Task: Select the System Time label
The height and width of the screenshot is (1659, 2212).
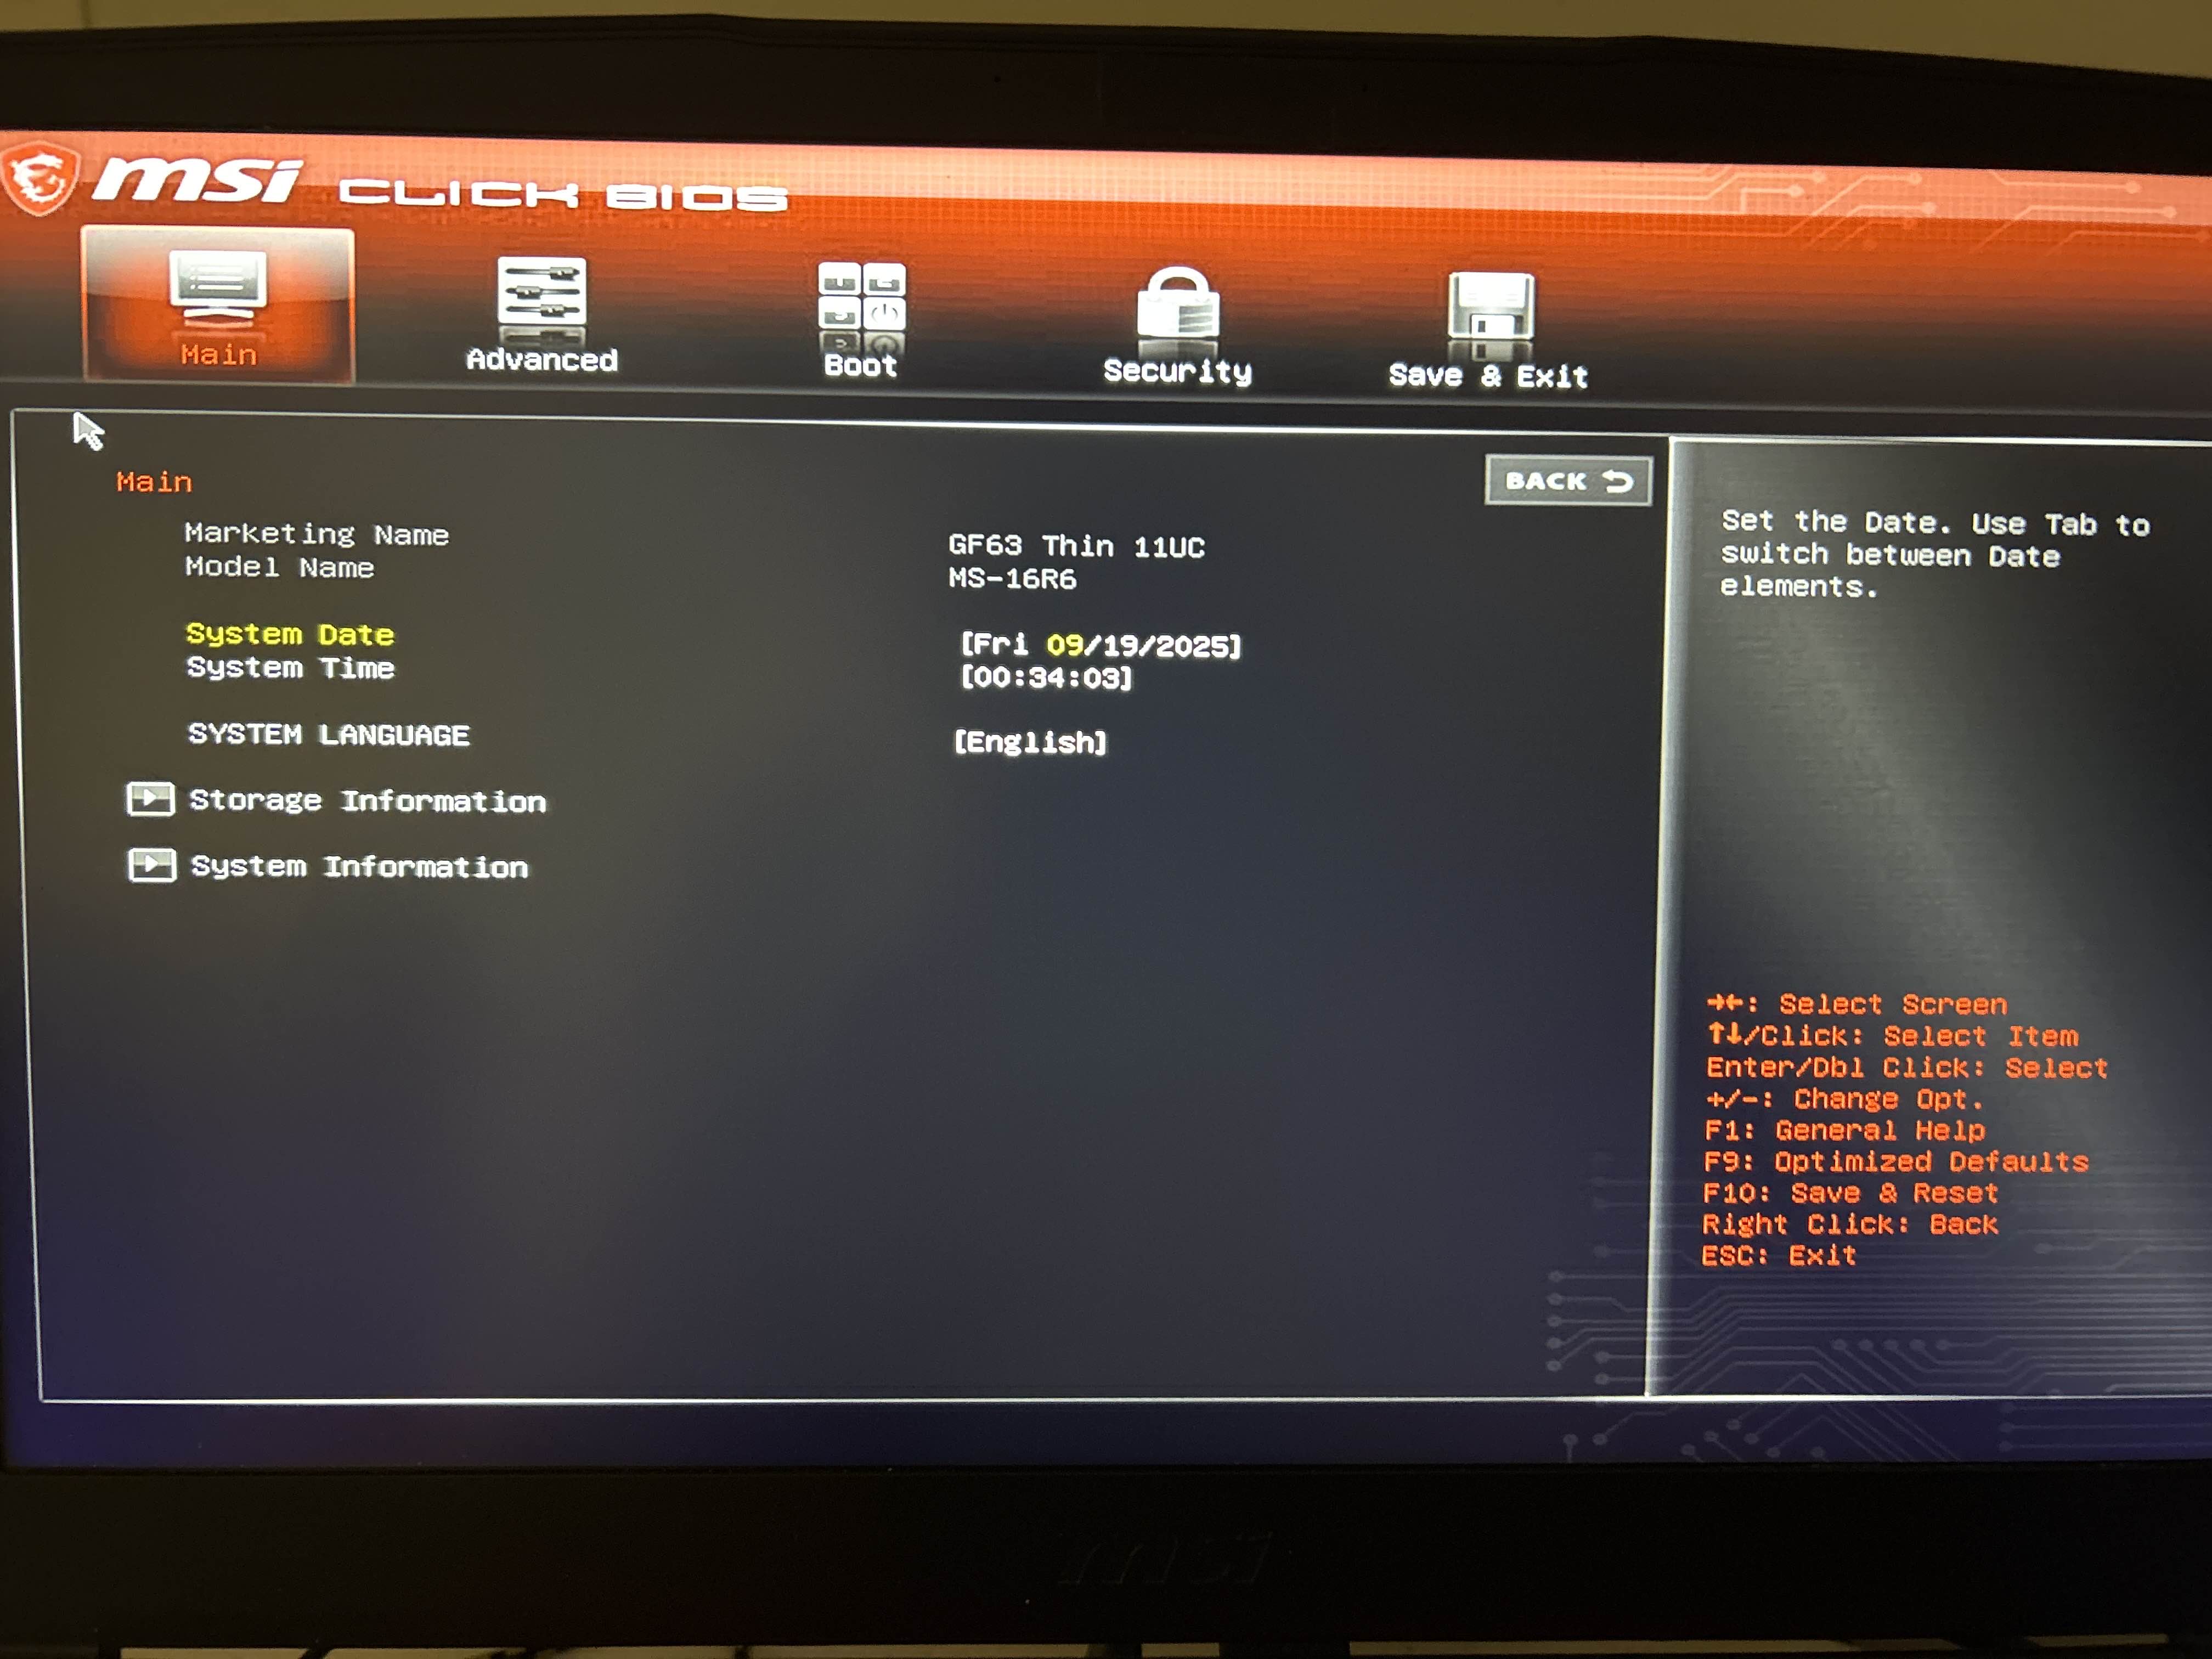Action: click(x=290, y=668)
